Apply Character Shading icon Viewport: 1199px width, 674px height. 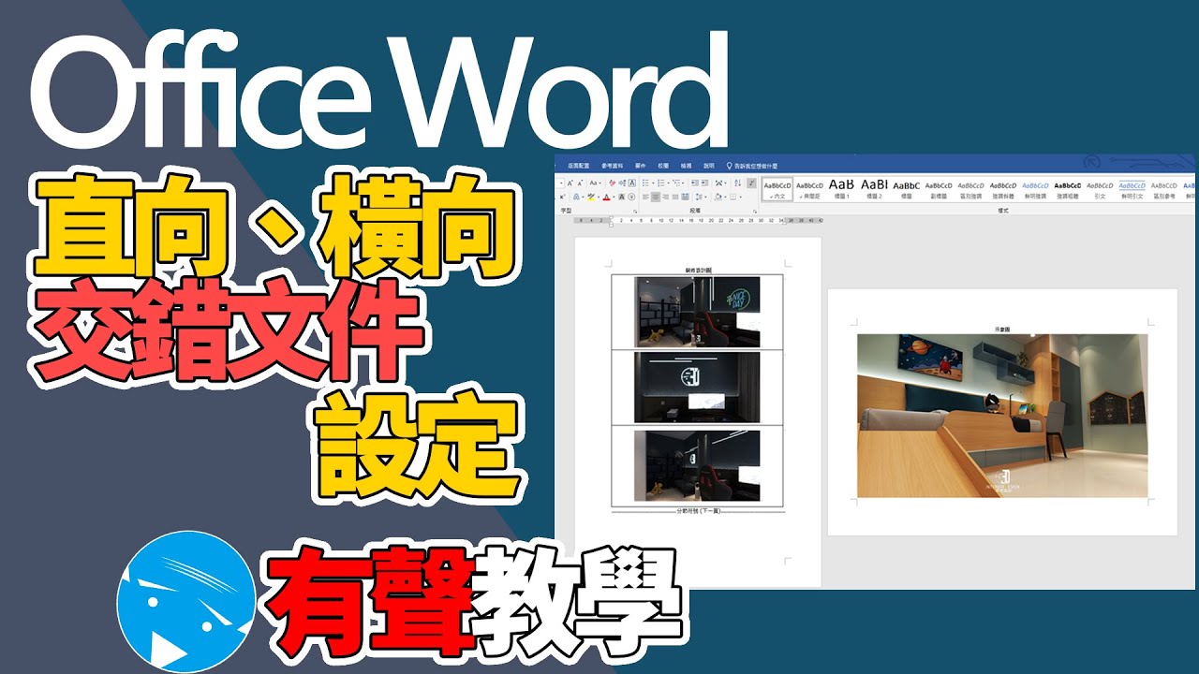click(x=621, y=197)
